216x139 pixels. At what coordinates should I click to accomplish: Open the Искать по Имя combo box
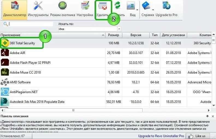click(x=90, y=29)
